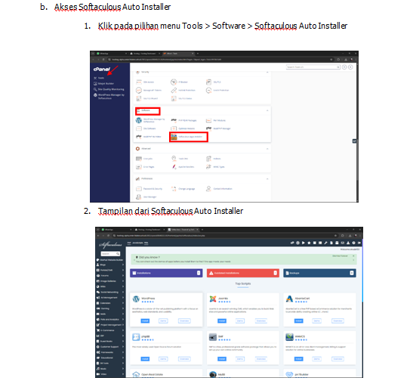Click the Install button under WordPress

coord(145,320)
